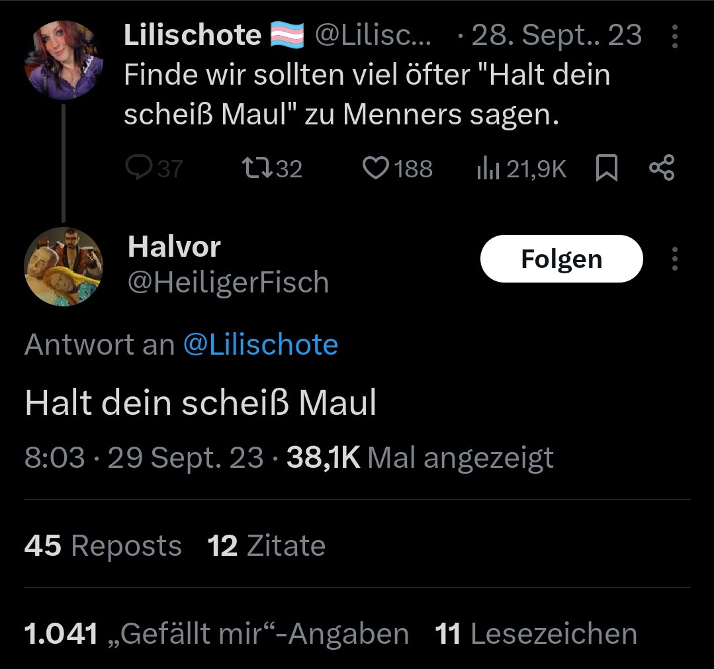View the 12 Zitate quotes list

tap(266, 546)
